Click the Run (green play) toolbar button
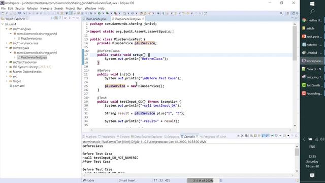The image size is (325, 183). tap(99, 13)
